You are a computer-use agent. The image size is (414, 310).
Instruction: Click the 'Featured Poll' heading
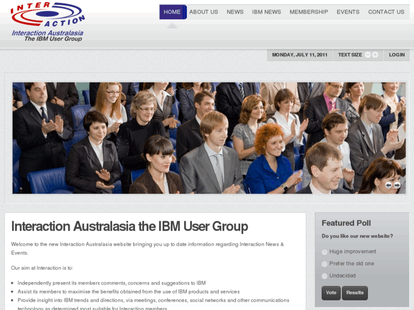click(x=346, y=223)
